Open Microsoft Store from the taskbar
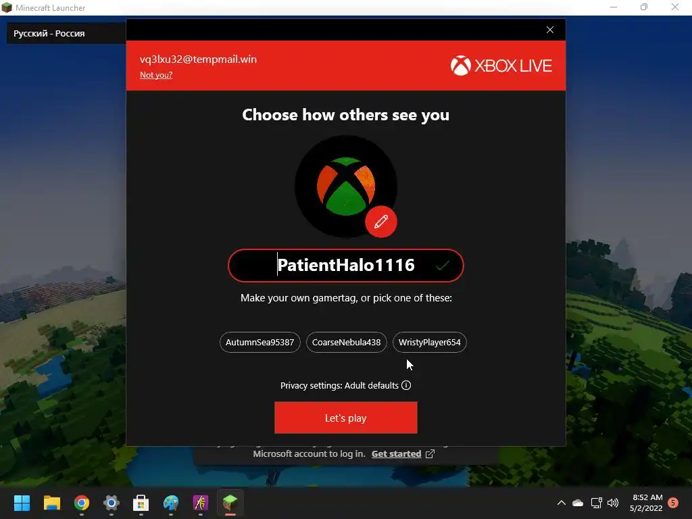 click(x=141, y=503)
